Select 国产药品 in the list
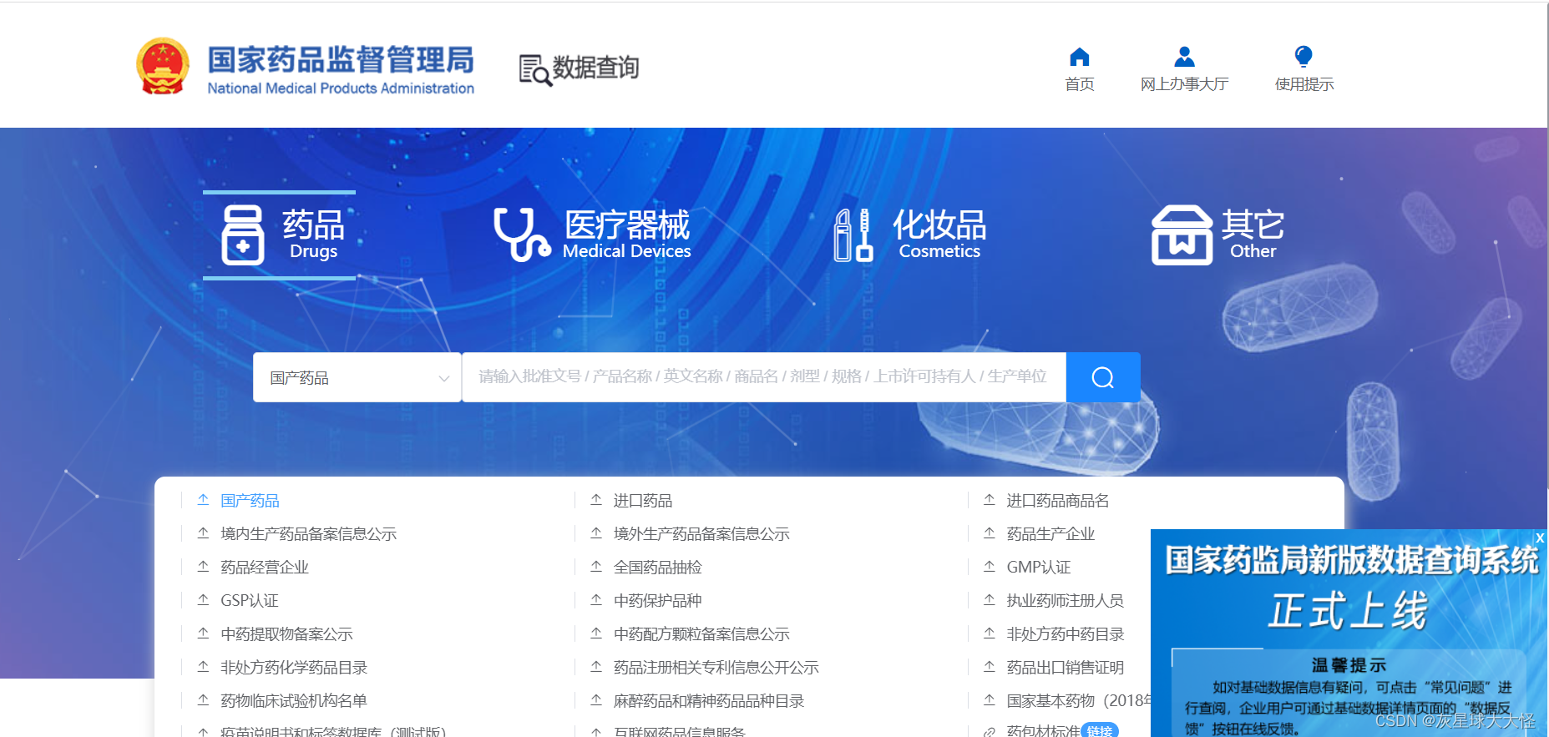The width and height of the screenshot is (1549, 737). pos(250,501)
